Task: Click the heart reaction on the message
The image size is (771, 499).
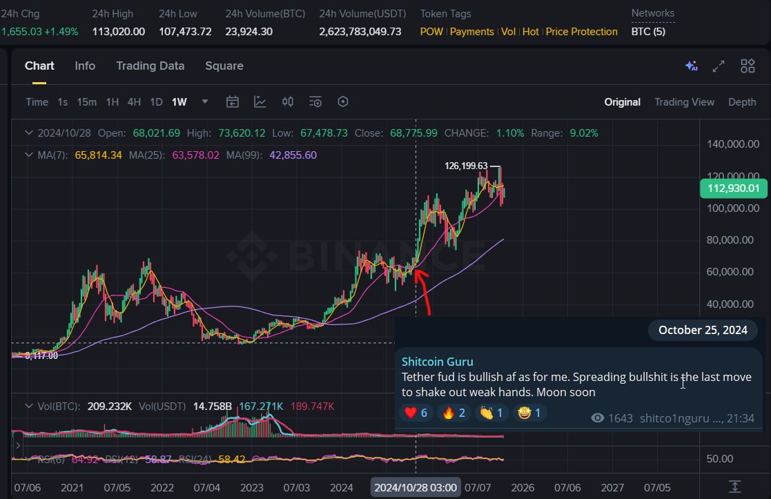Action: tap(416, 413)
